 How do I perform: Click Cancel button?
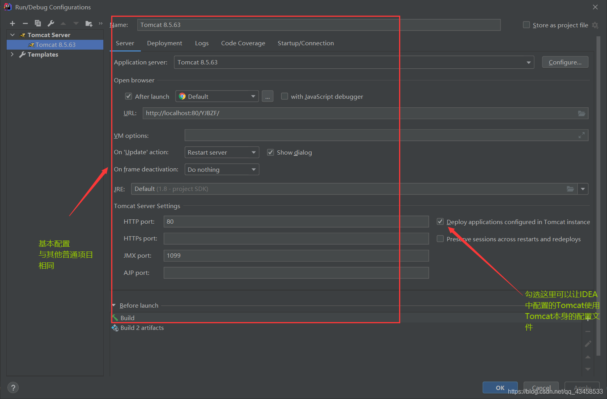tap(541, 388)
